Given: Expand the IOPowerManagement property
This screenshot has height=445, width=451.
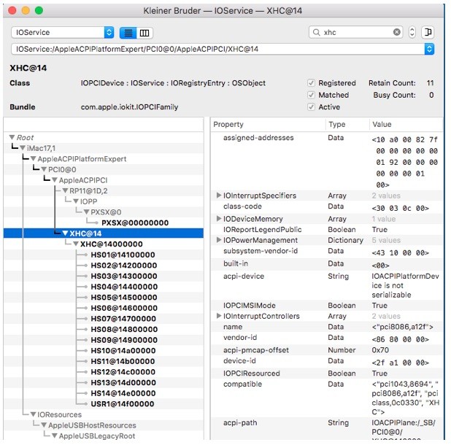Looking at the screenshot, I should coord(219,240).
